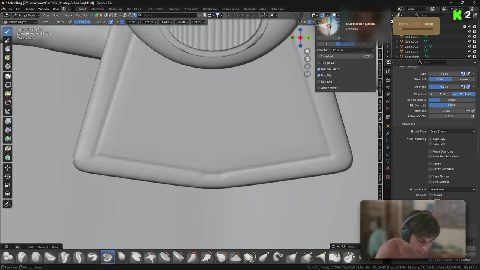Enable Mesh Boundary auto-masking checkbox
The image size is (480, 270).
[430, 151]
